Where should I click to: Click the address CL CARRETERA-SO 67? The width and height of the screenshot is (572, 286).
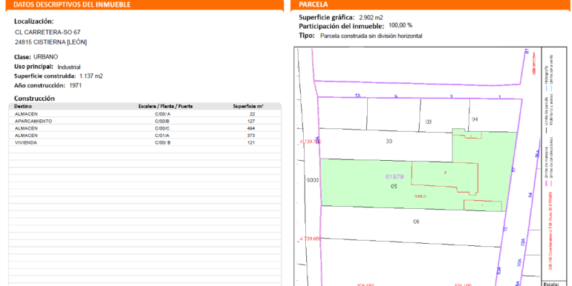[x=48, y=33]
